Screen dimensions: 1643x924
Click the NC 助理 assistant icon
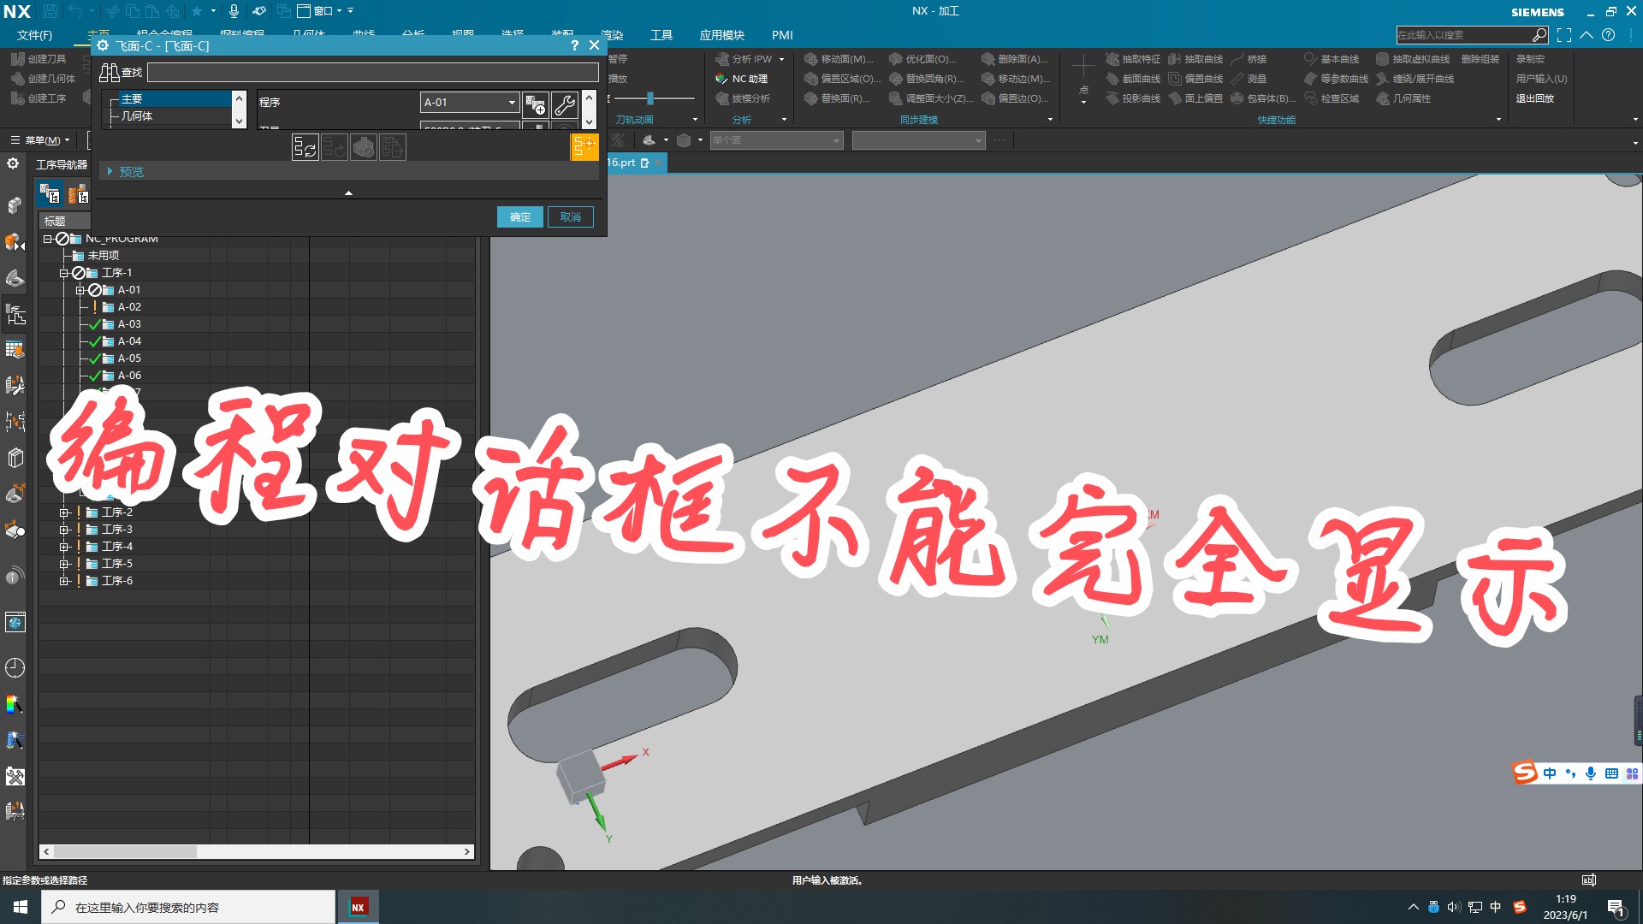(741, 79)
